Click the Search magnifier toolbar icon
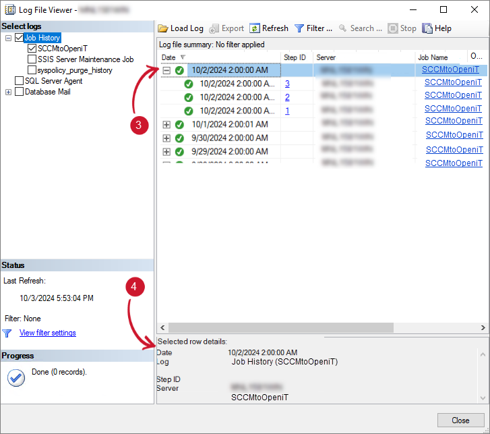The width and height of the screenshot is (490, 434). (343, 28)
